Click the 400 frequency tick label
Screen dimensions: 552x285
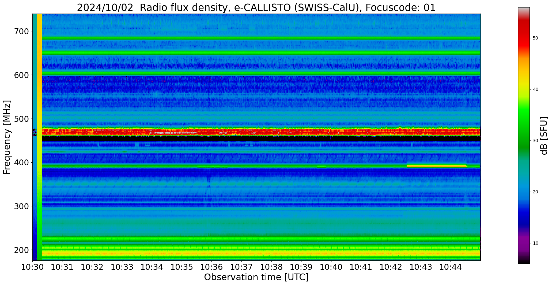click(x=21, y=163)
